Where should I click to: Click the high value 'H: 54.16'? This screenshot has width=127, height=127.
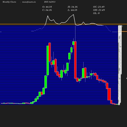pyautogui.click(x=73, y=7)
